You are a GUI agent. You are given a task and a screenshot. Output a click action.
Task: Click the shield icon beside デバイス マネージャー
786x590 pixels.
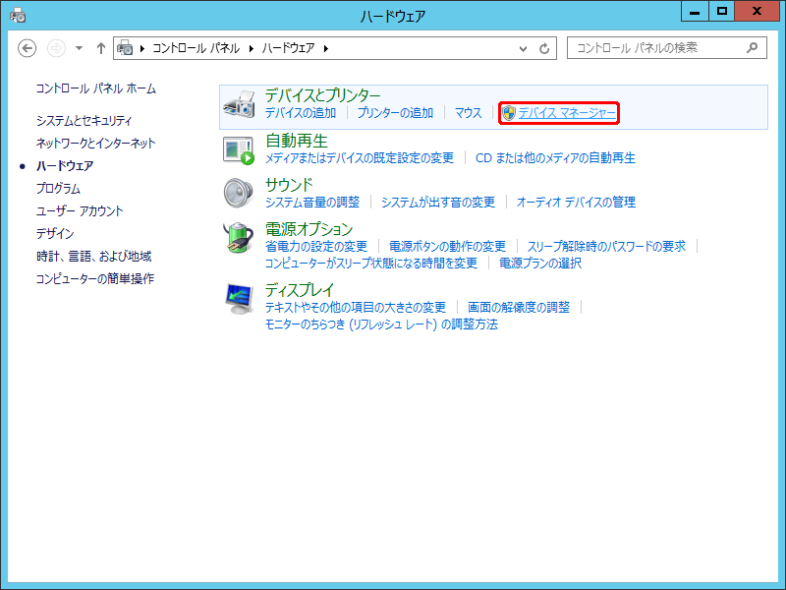point(508,113)
